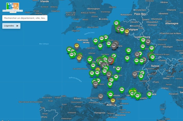Viewport: 183px width, 121px height.
Task: Click the northernmost green marker near Calais
Action: coord(117,23)
